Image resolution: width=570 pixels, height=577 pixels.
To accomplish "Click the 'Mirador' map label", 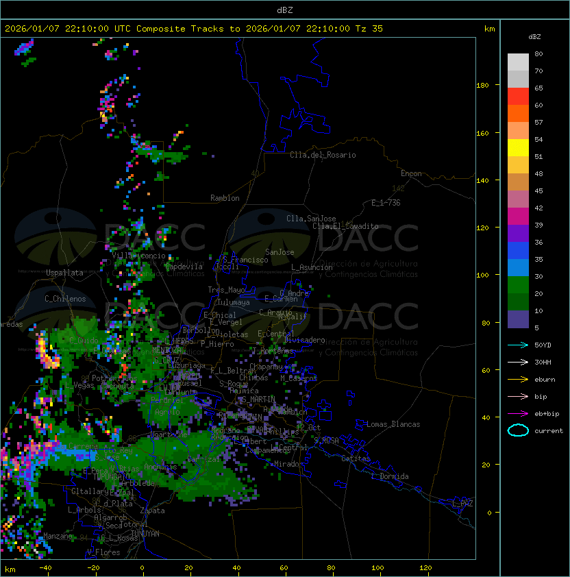I will pos(288,464).
